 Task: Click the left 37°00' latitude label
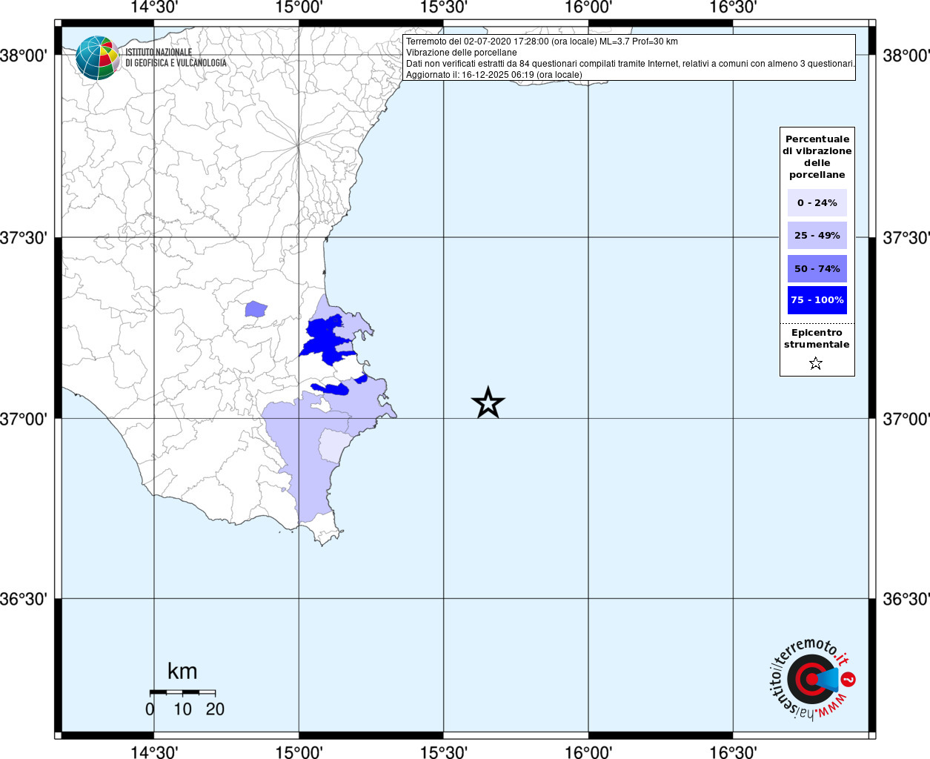24,419
